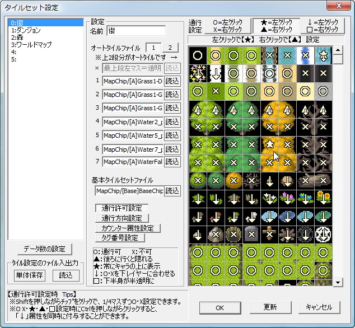This screenshot has height=328, width=355.
Task: Click the 名前 input field
Action: pos(136,31)
